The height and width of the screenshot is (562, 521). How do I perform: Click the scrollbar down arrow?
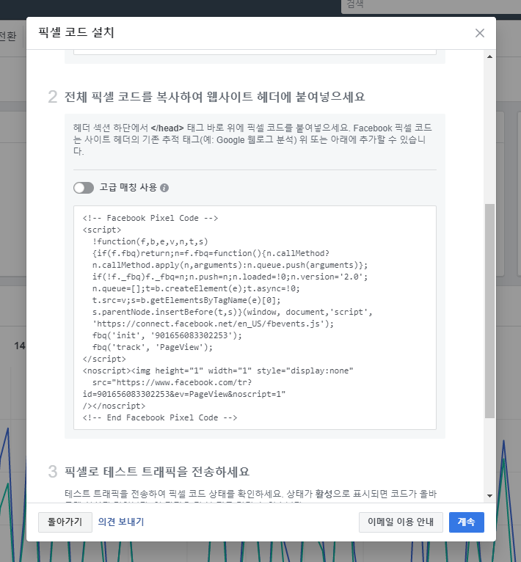489,496
